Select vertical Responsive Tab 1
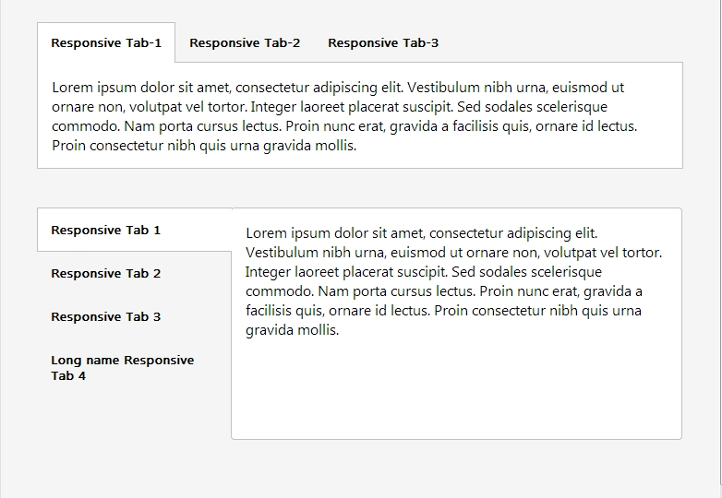Screen dimensions: 722x498 tap(106, 231)
